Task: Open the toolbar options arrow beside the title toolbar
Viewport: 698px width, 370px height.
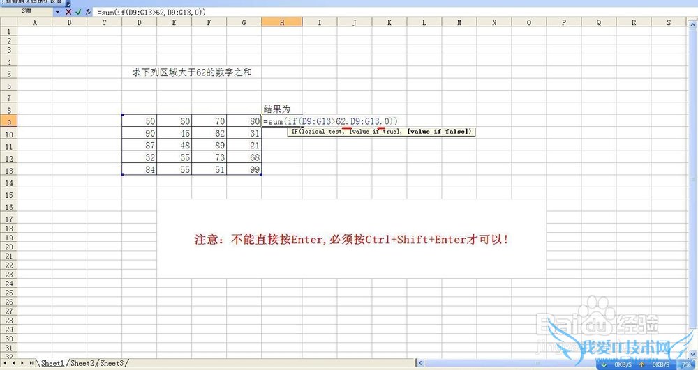Action: 68,3
